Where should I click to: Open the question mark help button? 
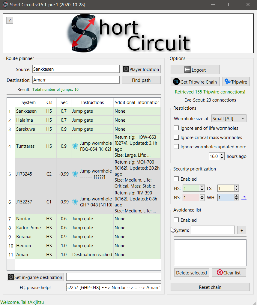pyautogui.click(x=10, y=20)
